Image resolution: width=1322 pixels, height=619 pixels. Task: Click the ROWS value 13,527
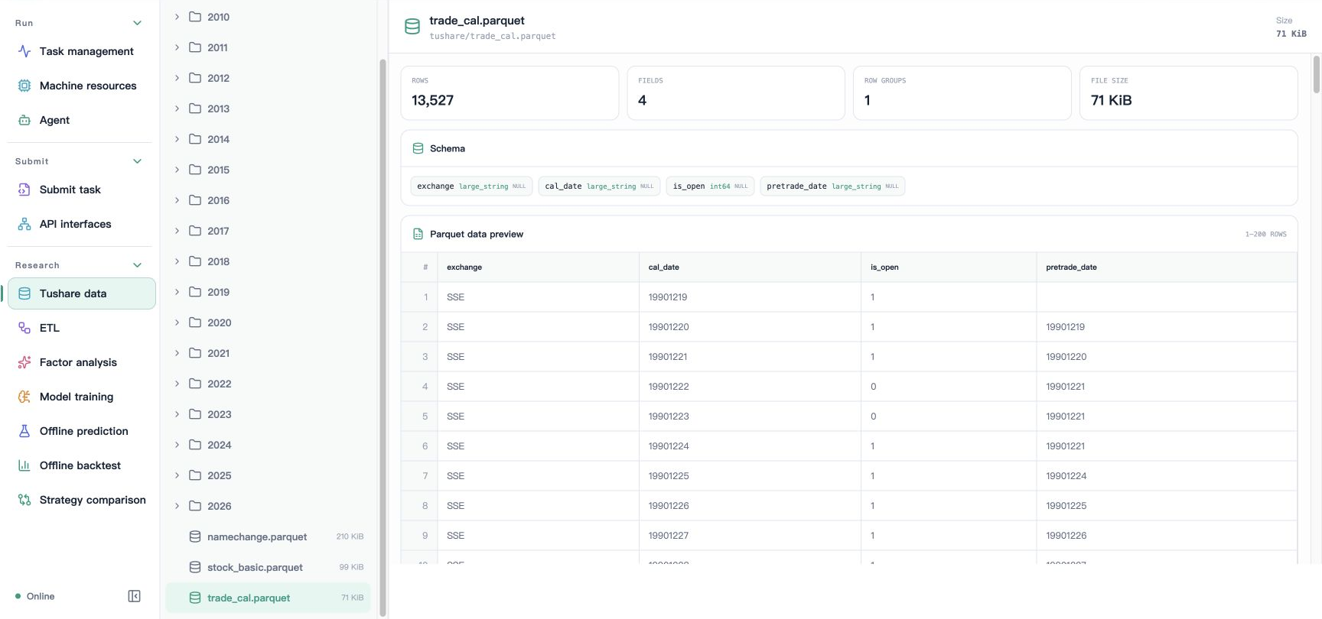point(432,100)
